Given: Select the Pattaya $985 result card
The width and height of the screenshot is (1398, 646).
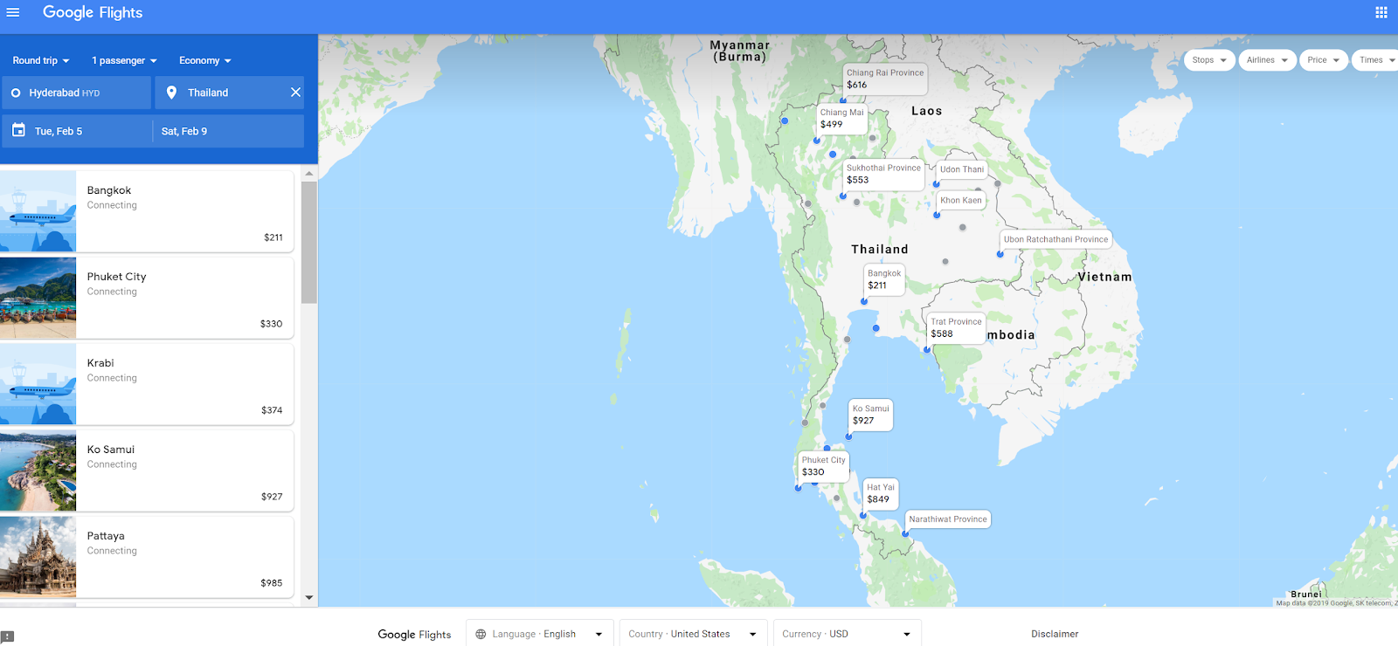Looking at the screenshot, I should point(147,558).
